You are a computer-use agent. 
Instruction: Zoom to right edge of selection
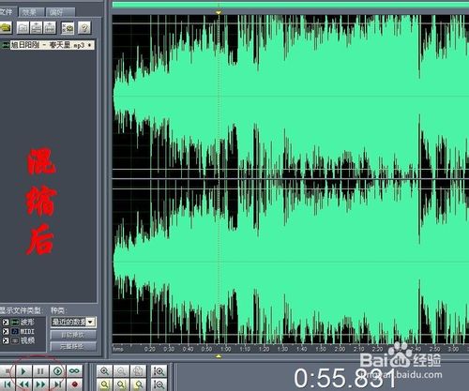(x=138, y=384)
